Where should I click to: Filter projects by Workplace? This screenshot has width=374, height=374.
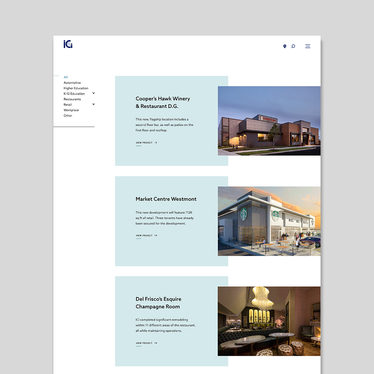click(x=71, y=110)
